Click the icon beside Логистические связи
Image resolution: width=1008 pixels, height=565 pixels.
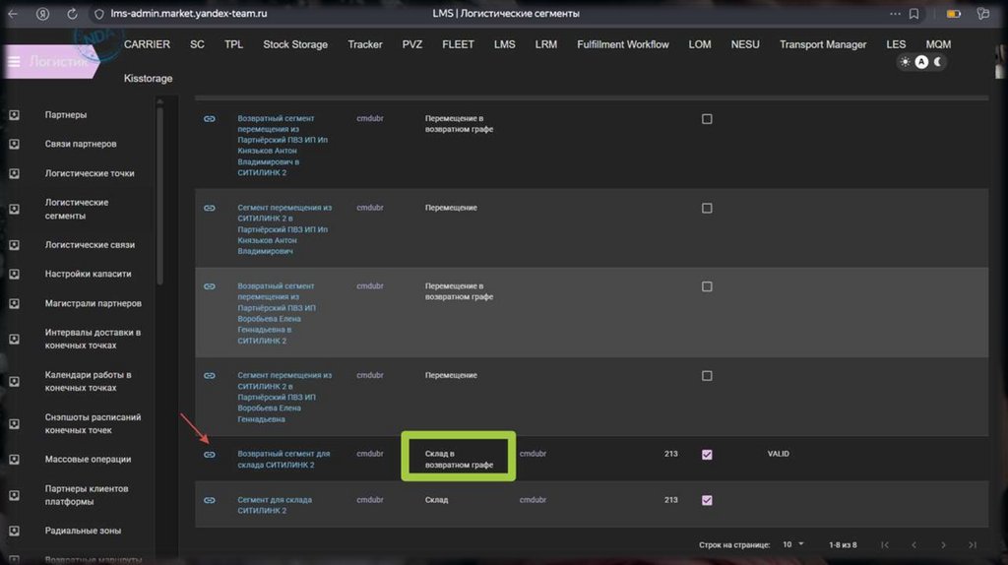click(x=14, y=245)
